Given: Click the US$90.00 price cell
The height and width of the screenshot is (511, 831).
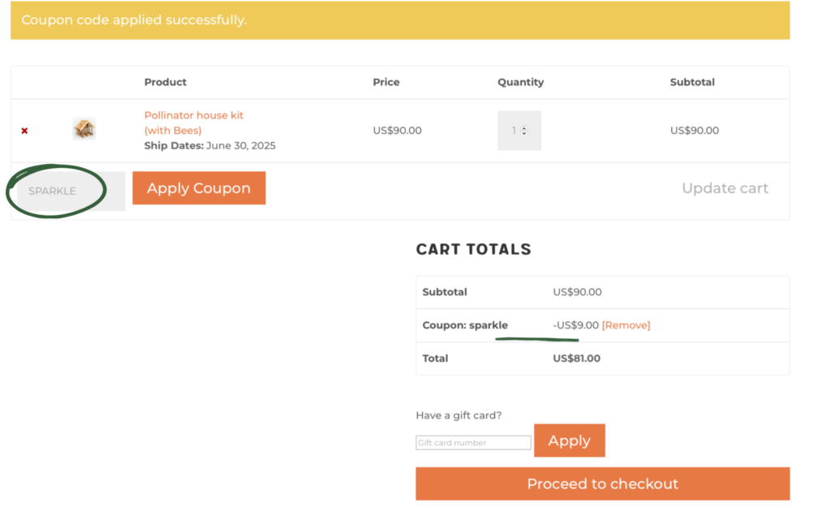Looking at the screenshot, I should click(x=397, y=131).
